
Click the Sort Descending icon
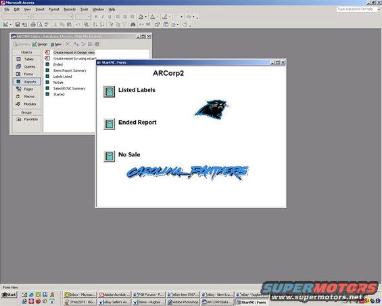[102, 24]
